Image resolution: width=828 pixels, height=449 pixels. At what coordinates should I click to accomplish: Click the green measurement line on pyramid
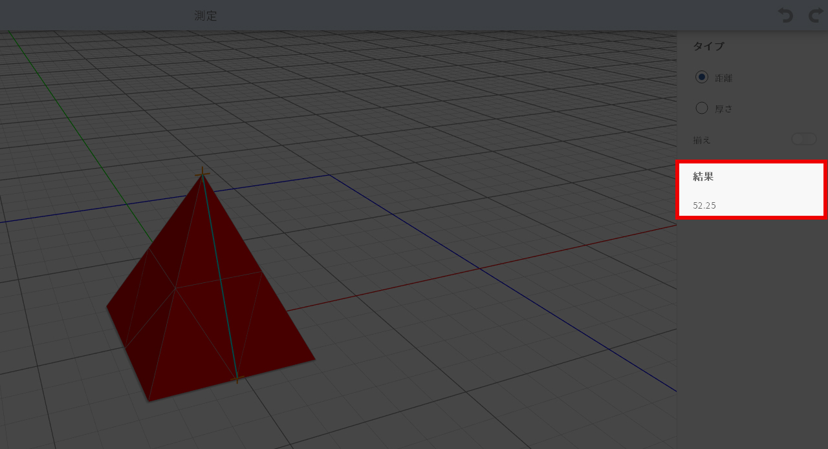point(220,278)
